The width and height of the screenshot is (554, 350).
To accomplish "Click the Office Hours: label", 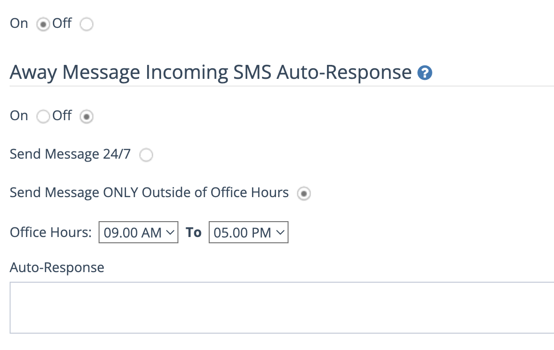I will tap(50, 232).
